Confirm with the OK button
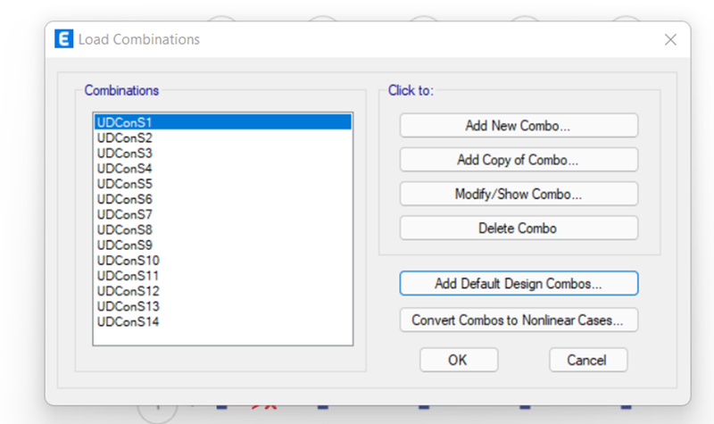 pyautogui.click(x=459, y=360)
